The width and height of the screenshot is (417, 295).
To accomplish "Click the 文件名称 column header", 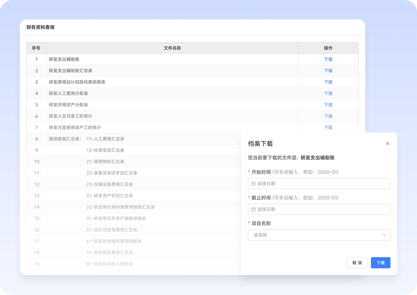I will pyautogui.click(x=172, y=48).
